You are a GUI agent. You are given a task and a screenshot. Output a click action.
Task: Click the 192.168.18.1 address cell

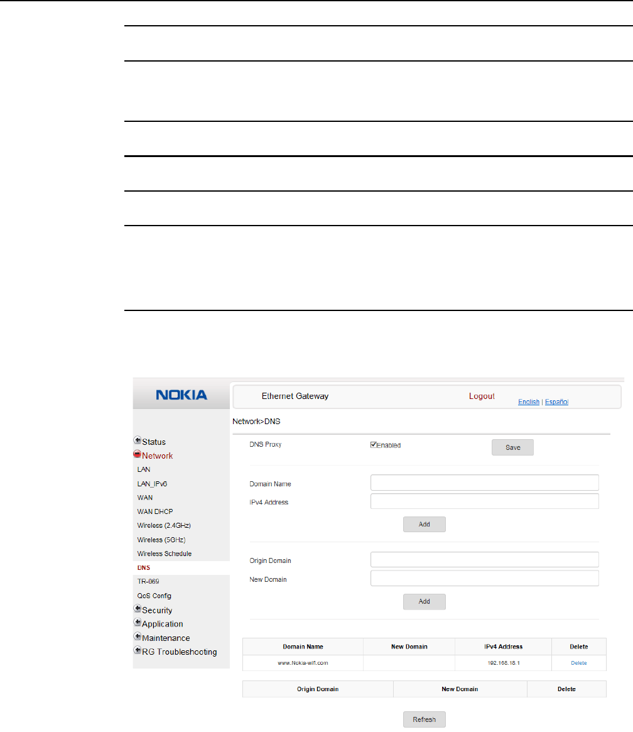point(503,663)
